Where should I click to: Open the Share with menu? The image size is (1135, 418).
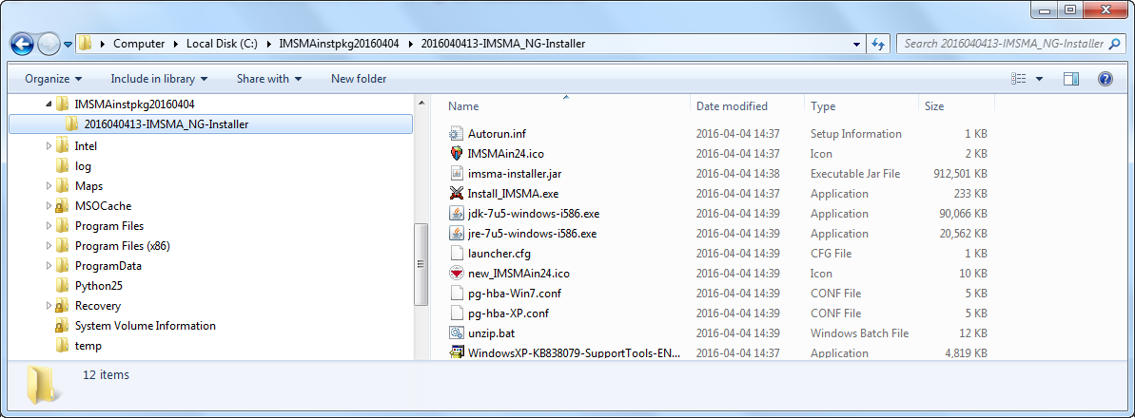point(269,79)
